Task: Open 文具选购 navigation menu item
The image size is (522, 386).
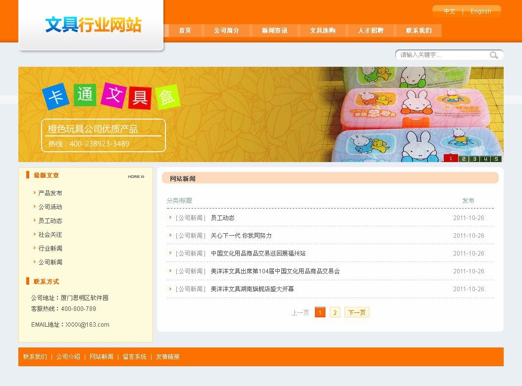Action: (x=322, y=31)
